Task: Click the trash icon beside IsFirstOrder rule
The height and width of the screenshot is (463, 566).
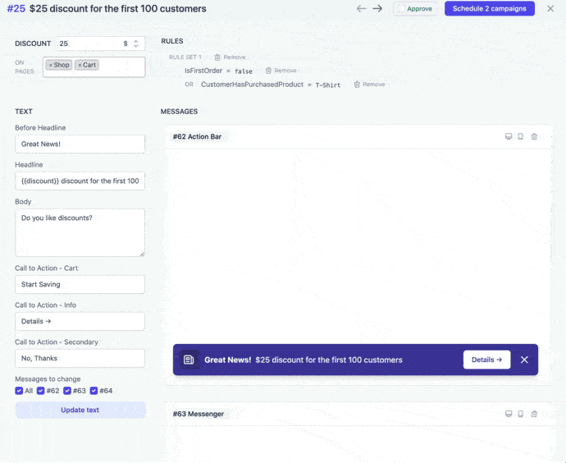Action: [268, 71]
